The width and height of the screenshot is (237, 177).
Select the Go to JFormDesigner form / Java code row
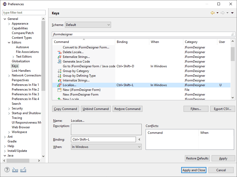pyautogui.click(x=141, y=66)
